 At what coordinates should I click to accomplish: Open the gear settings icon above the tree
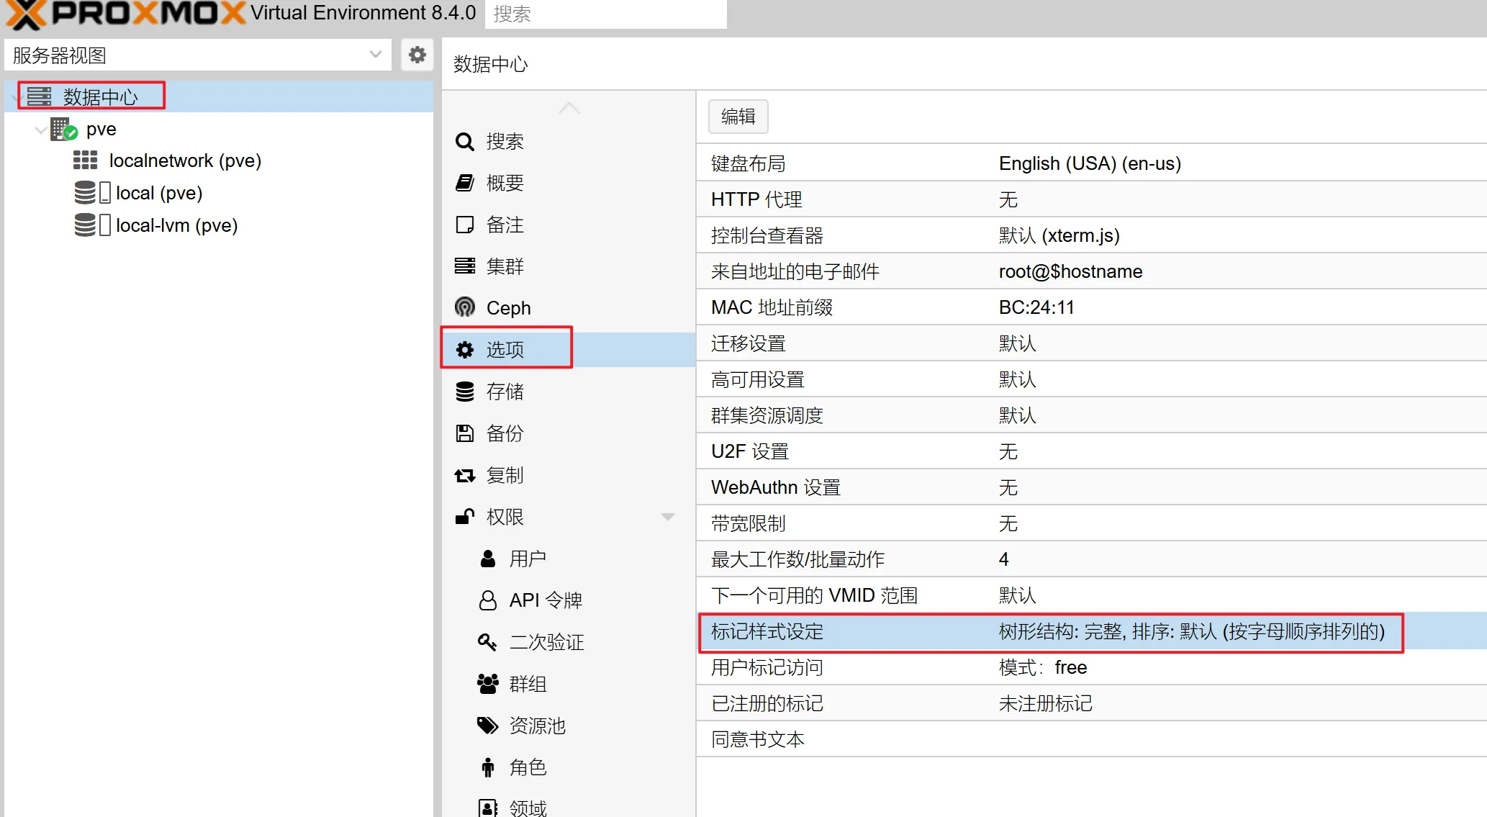pyautogui.click(x=416, y=54)
